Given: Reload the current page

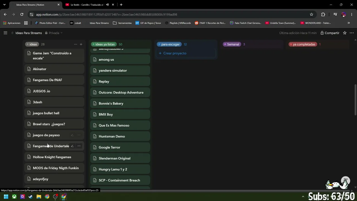Looking at the screenshot, I should point(22,15).
